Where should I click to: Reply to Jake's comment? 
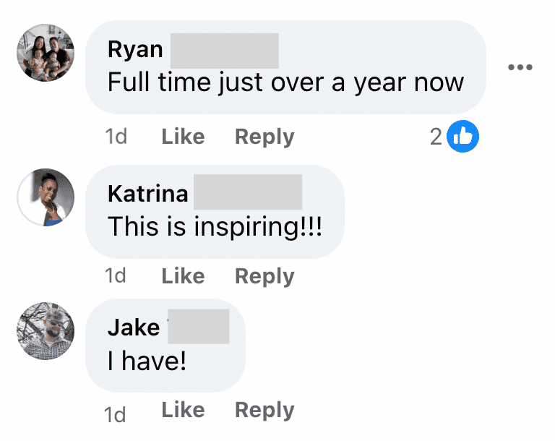[x=264, y=411]
